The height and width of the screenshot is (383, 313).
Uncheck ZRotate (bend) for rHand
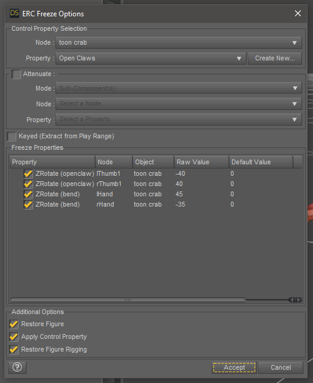(x=28, y=204)
